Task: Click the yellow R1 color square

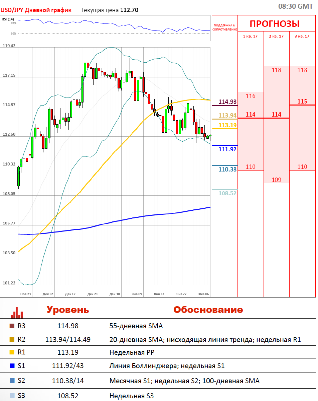Action: (x=12, y=352)
